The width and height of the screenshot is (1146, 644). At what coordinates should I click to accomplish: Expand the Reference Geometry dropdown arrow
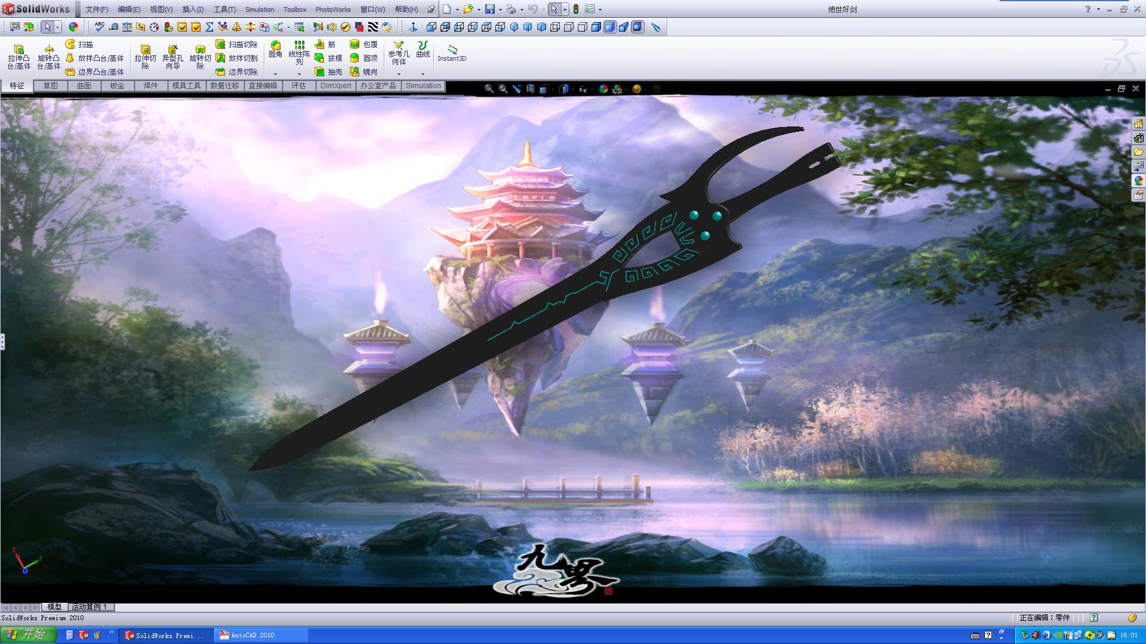(x=399, y=74)
